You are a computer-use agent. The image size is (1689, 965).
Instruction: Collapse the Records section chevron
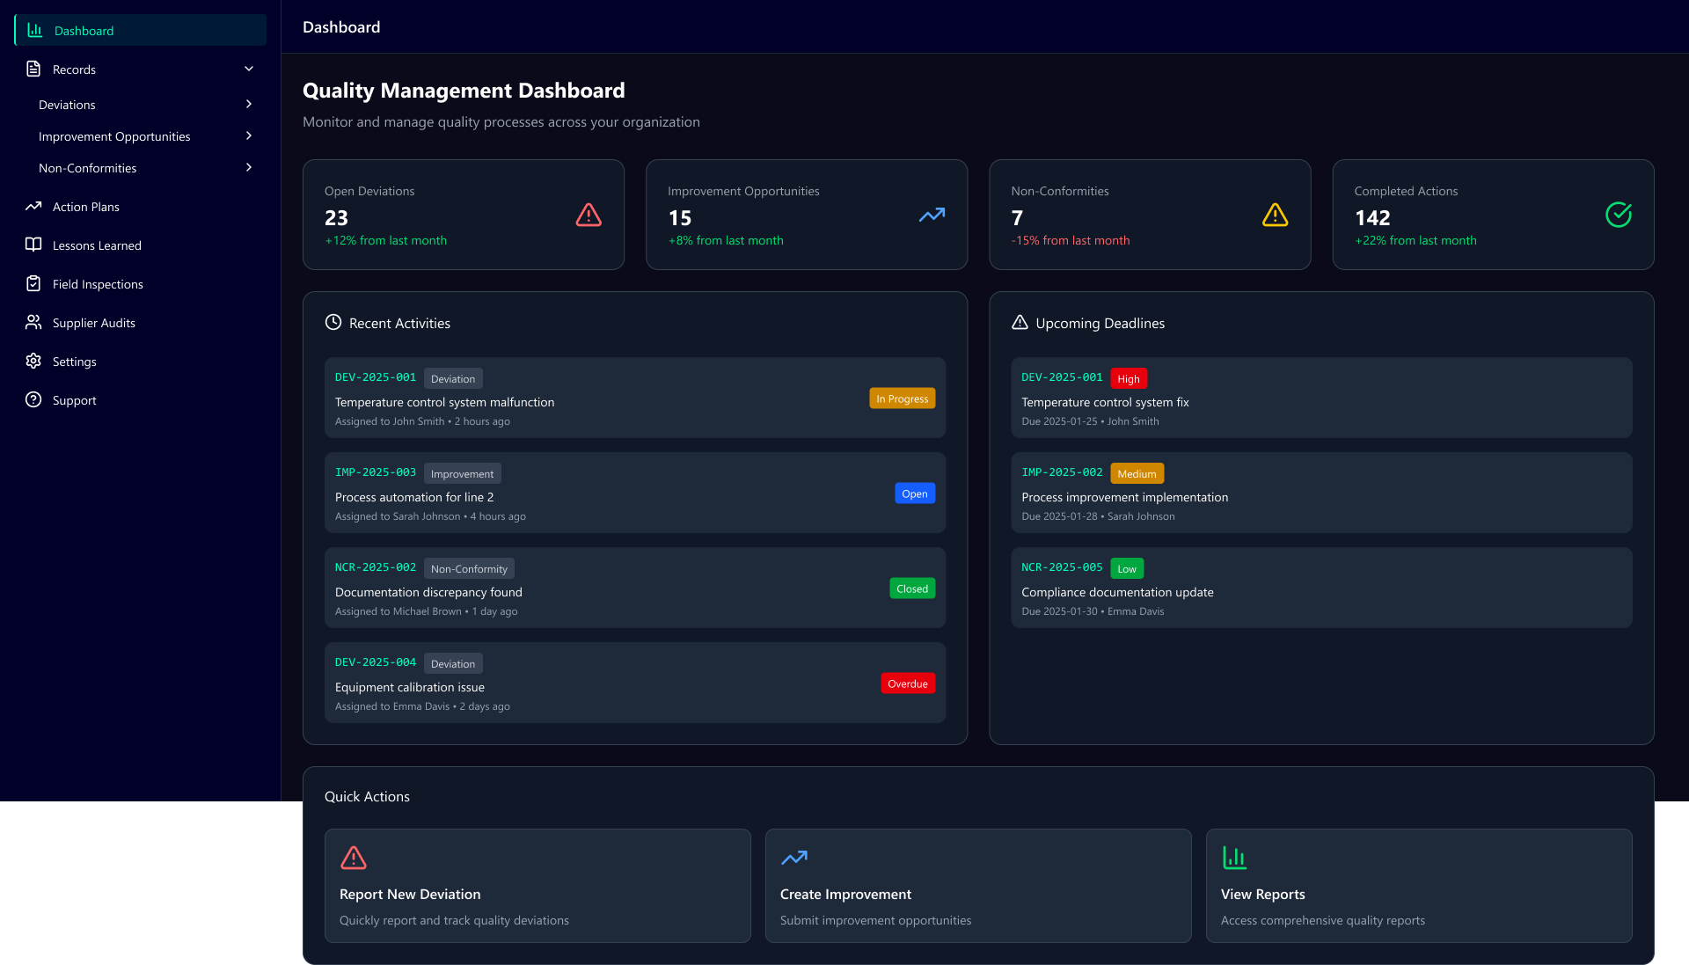tap(249, 69)
